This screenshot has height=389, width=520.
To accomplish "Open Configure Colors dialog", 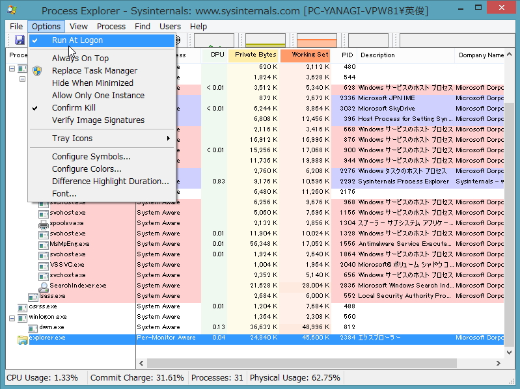I will (102, 169).
